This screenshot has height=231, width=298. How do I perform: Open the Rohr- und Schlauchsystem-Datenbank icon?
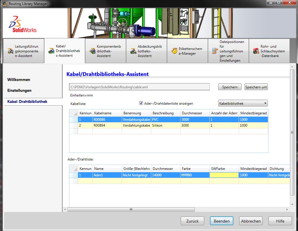coord(256,51)
